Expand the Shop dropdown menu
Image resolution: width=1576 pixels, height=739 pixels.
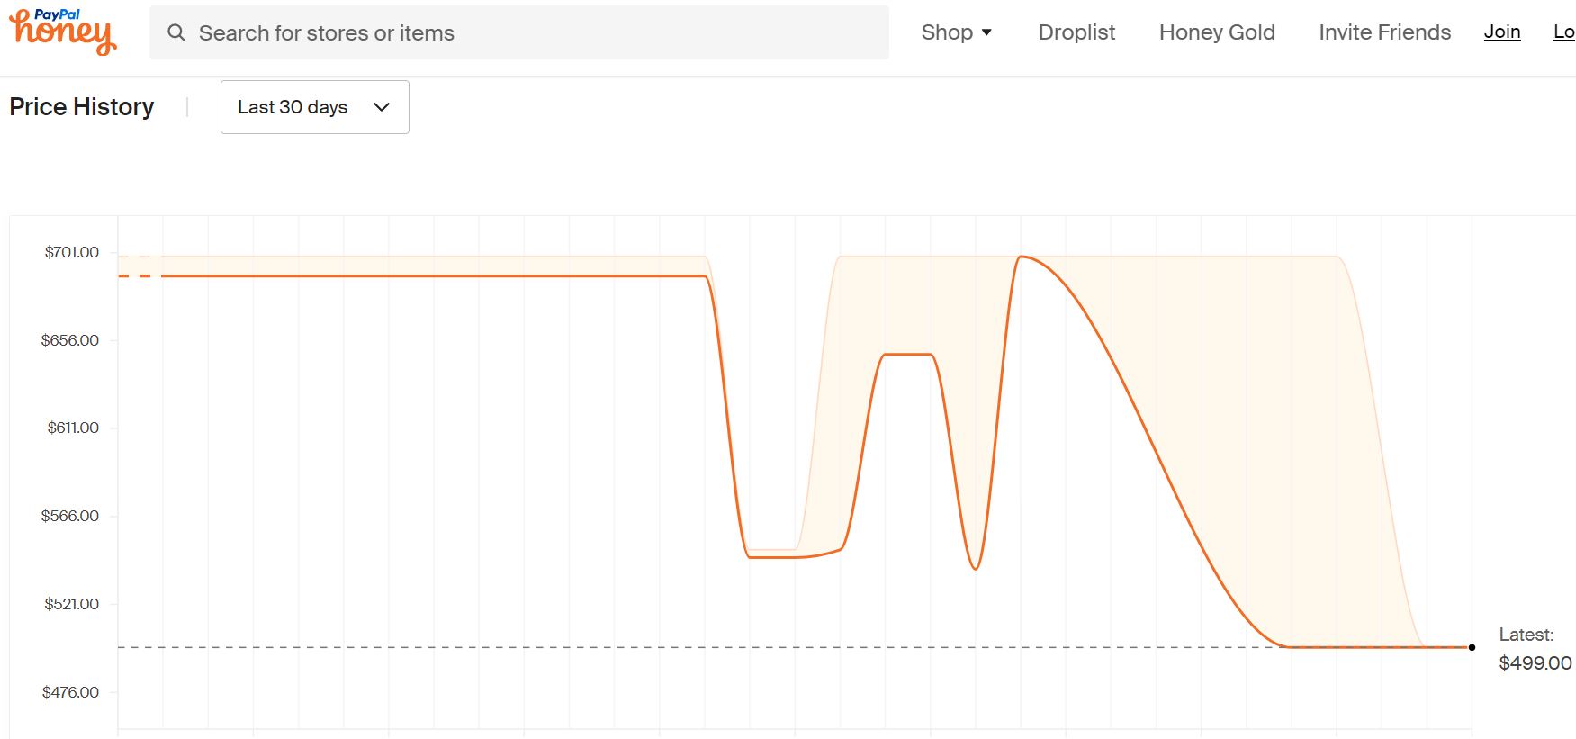pyautogui.click(x=956, y=32)
